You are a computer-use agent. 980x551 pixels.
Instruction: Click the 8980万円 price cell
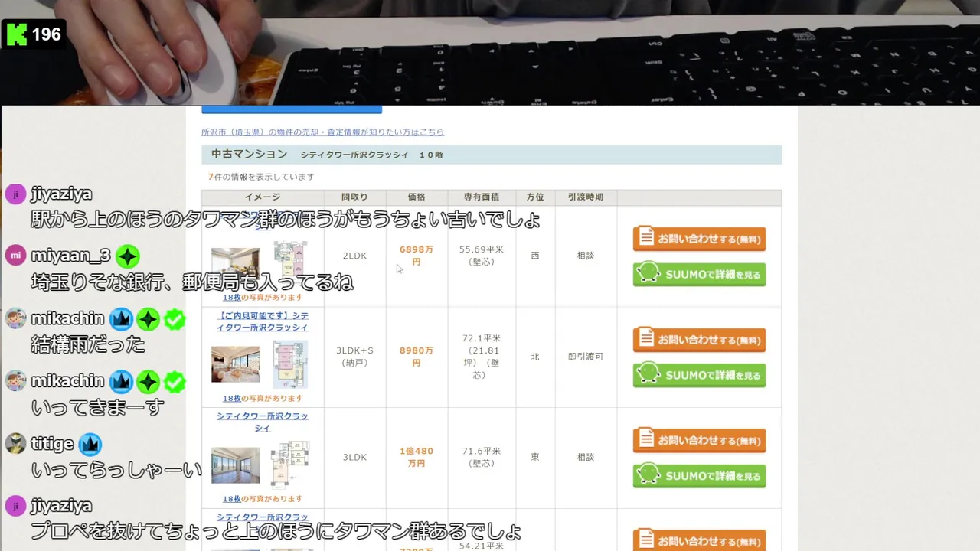click(416, 357)
